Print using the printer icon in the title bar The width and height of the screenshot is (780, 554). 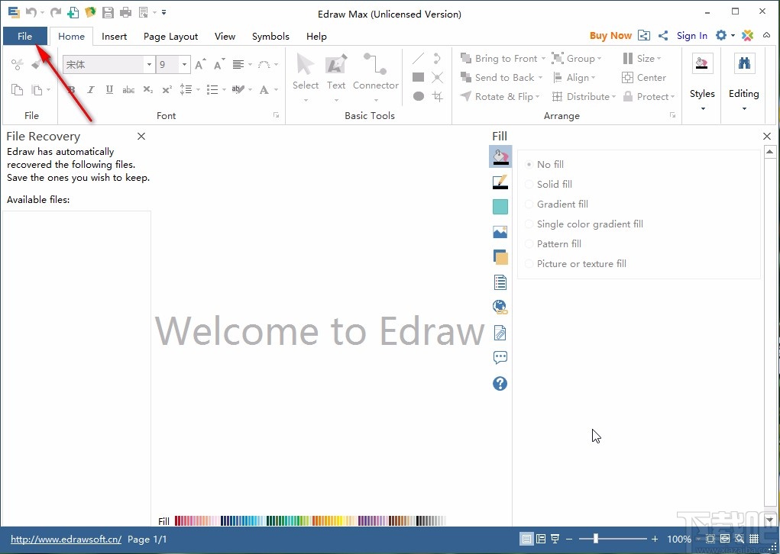click(125, 12)
